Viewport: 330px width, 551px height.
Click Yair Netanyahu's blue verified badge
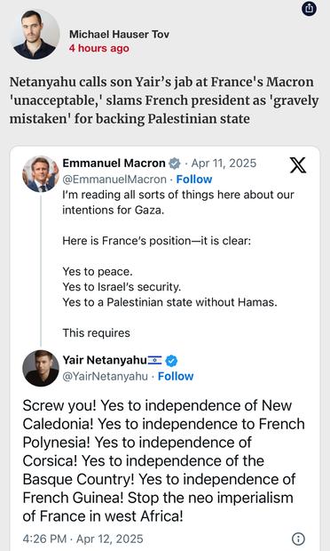(x=171, y=361)
